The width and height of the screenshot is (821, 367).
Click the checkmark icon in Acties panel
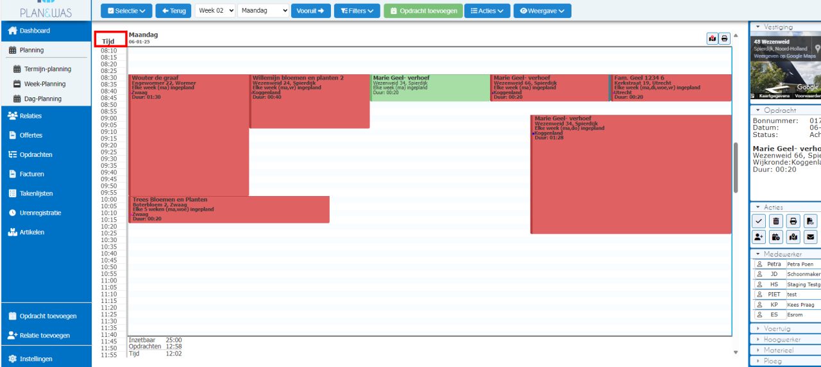759,221
